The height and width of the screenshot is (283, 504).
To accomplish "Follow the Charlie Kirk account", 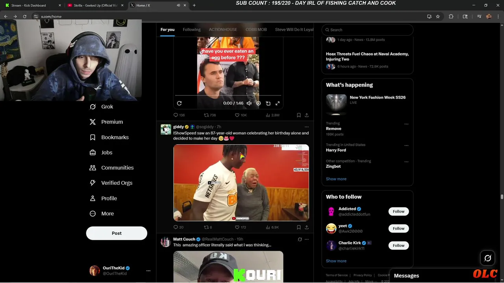I will (398, 245).
